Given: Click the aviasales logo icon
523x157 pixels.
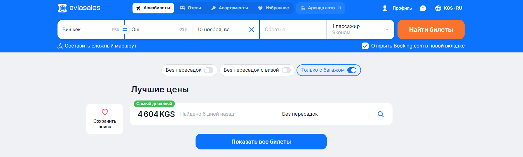Looking at the screenshot, I should click(62, 8).
